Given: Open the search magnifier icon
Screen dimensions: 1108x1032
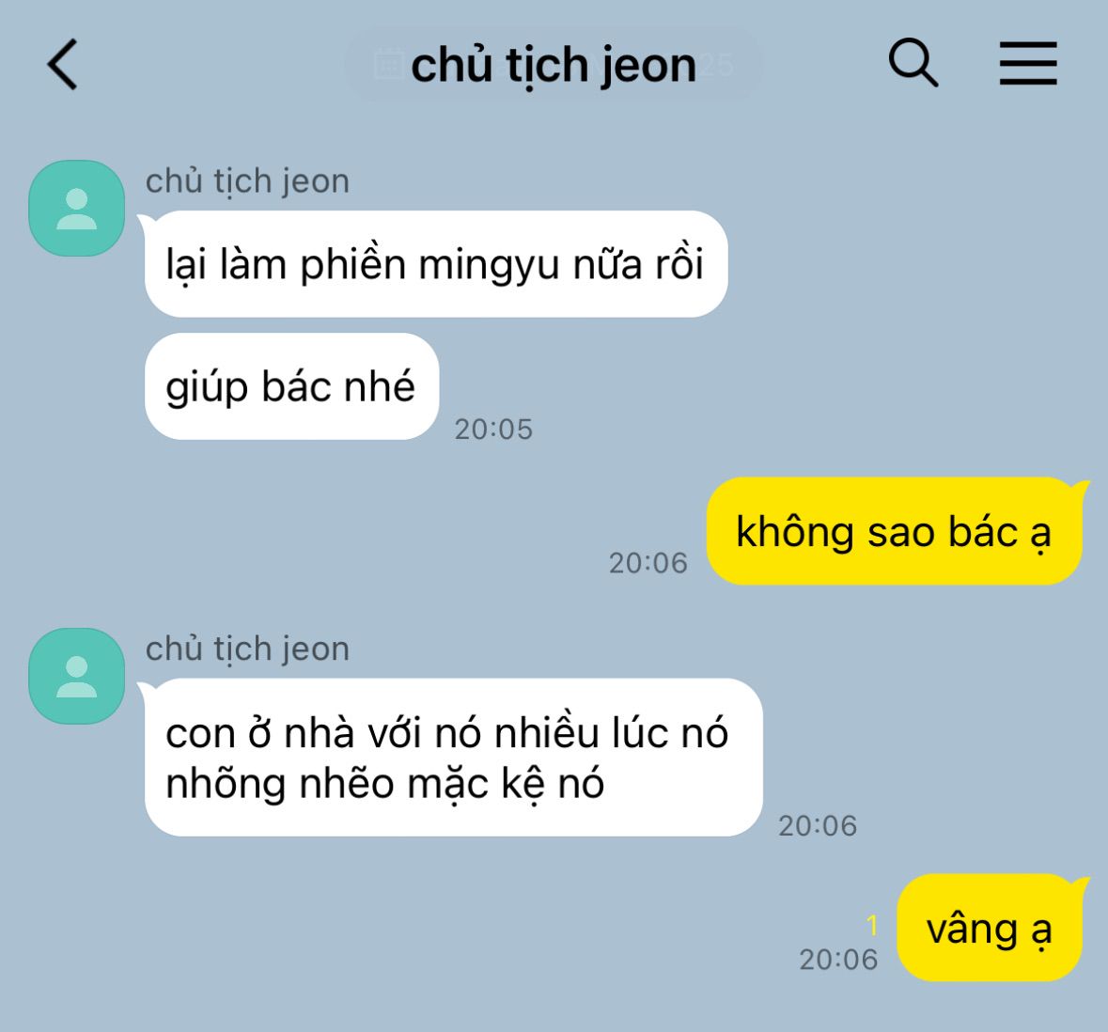Looking at the screenshot, I should tap(913, 63).
